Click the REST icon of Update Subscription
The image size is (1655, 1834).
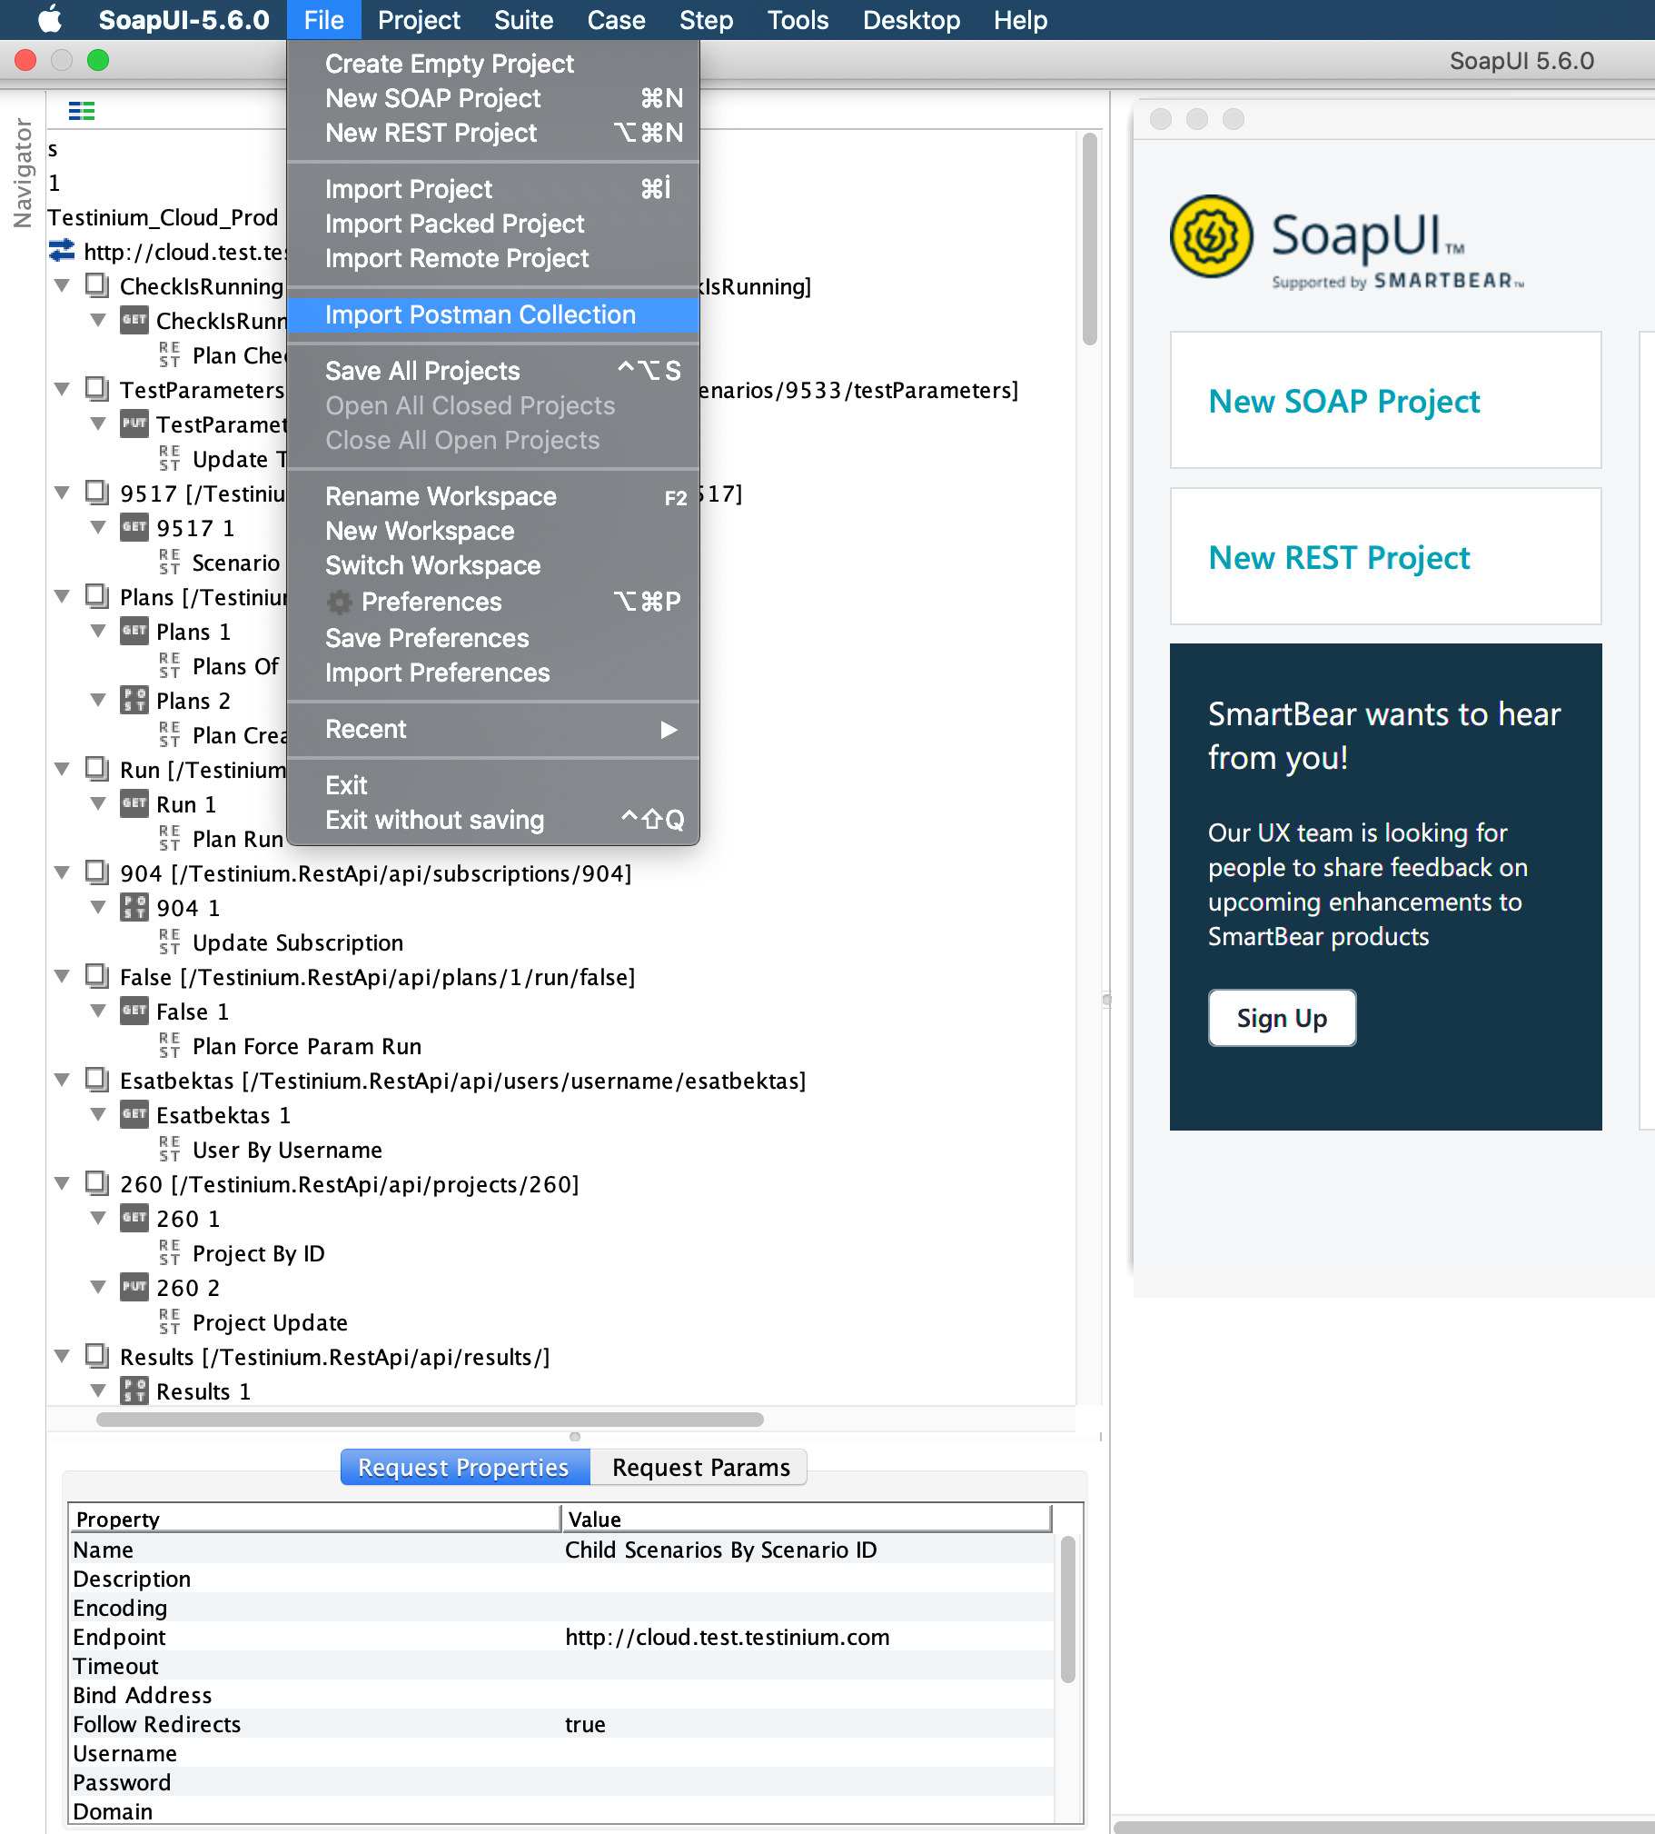click(170, 942)
